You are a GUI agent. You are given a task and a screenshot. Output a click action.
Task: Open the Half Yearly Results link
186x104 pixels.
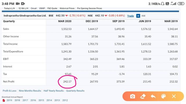(x=53, y=91)
